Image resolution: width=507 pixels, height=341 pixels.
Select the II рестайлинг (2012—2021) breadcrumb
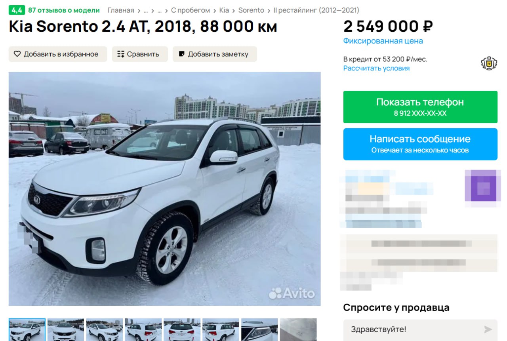click(x=316, y=10)
